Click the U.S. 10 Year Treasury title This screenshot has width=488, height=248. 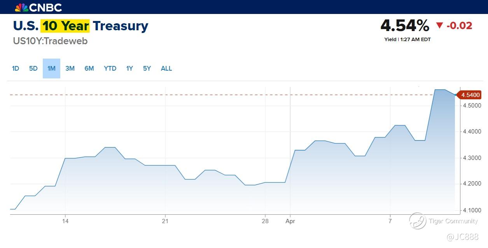coord(81,26)
